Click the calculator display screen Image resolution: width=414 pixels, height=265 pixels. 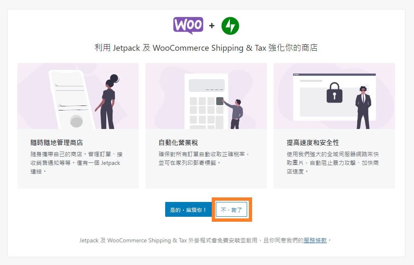206,85
